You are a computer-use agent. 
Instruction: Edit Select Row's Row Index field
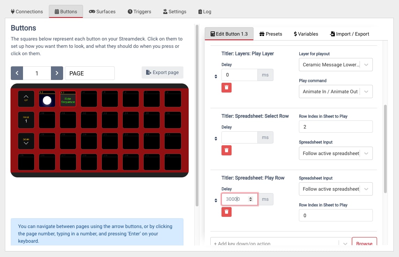[336, 127]
